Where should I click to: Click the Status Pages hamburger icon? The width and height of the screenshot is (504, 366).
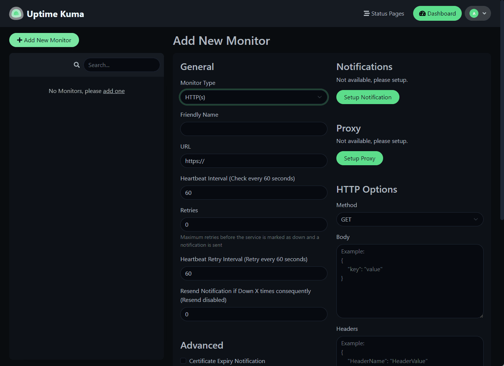coord(366,13)
